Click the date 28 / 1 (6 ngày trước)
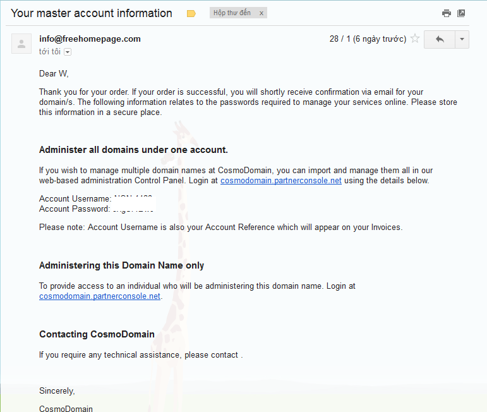487x412 pixels. pos(368,39)
